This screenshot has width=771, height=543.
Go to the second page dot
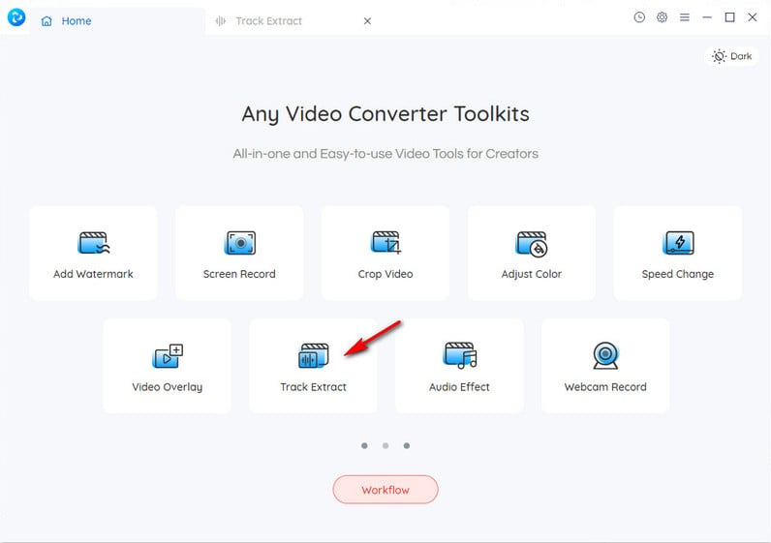point(385,445)
